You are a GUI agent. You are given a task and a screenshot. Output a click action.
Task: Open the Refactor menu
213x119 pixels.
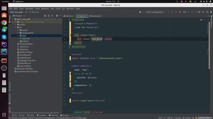click(x=45, y=9)
